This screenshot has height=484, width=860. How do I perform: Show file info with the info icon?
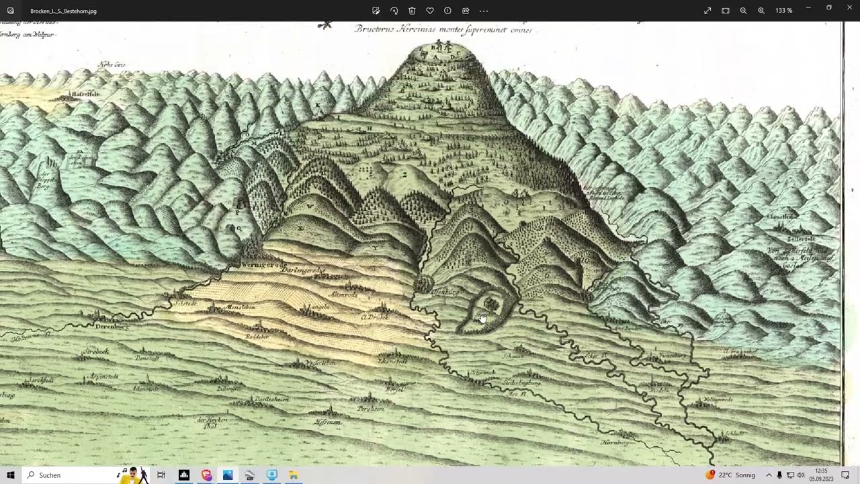tap(447, 11)
